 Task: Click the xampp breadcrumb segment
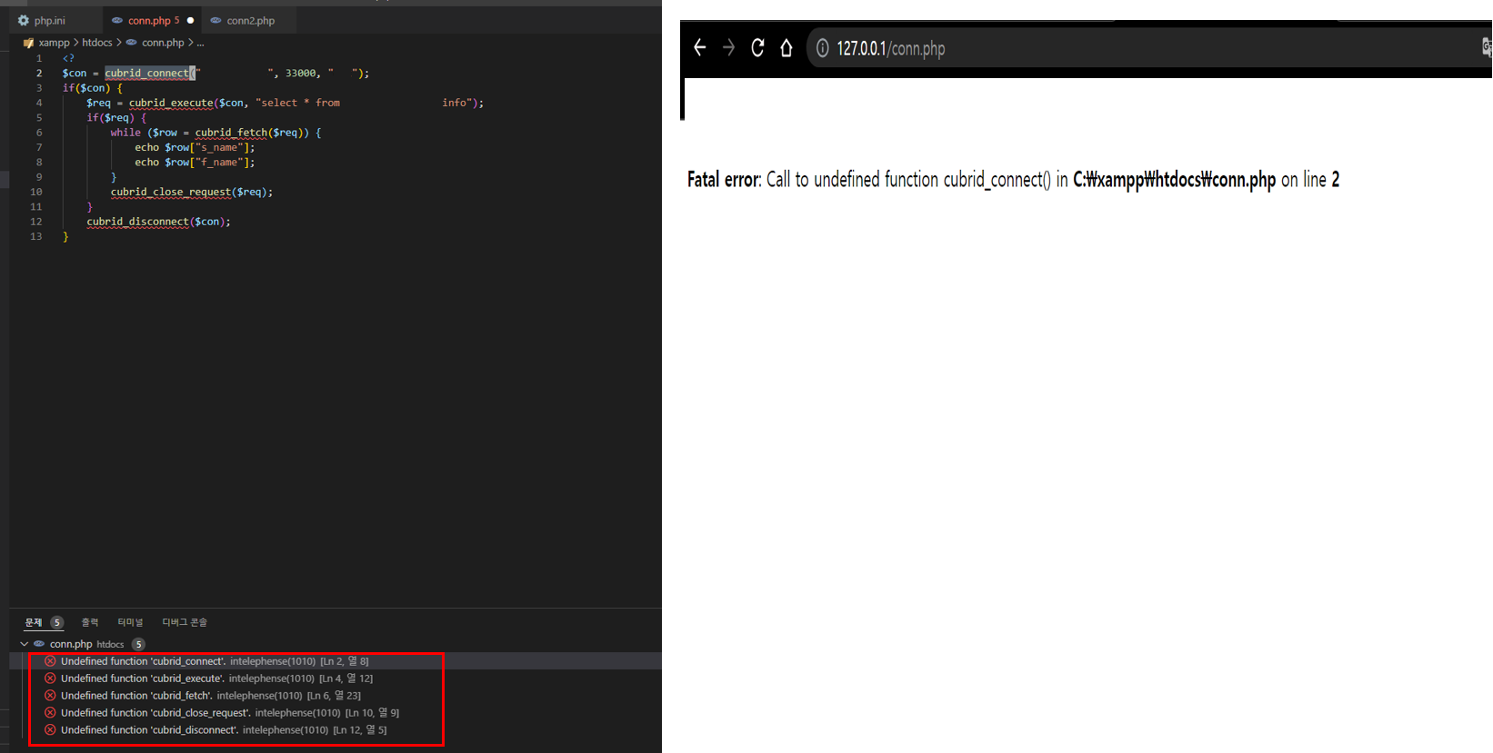click(x=54, y=43)
